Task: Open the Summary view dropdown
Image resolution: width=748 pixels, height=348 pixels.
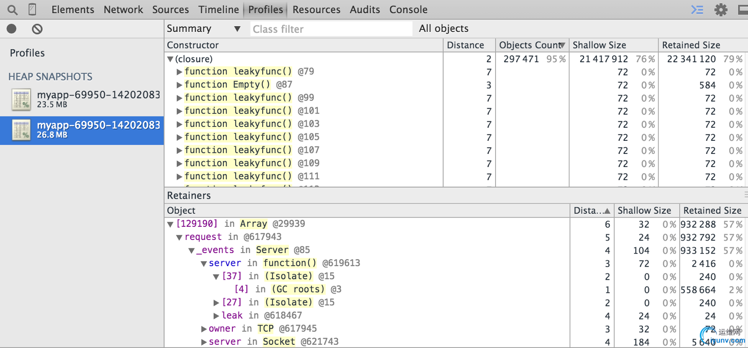Action: pos(204,29)
